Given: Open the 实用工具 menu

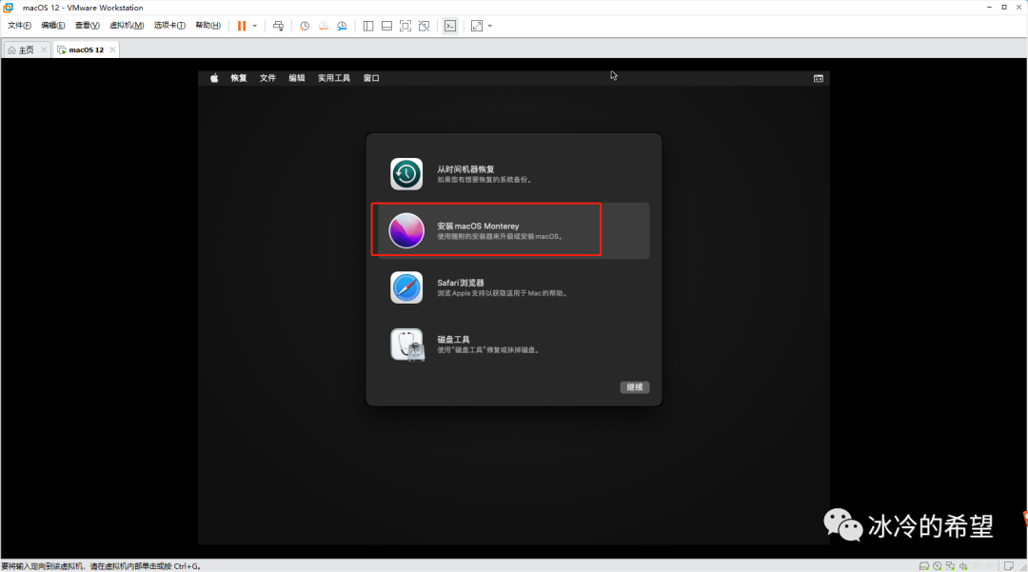Looking at the screenshot, I should [x=334, y=78].
